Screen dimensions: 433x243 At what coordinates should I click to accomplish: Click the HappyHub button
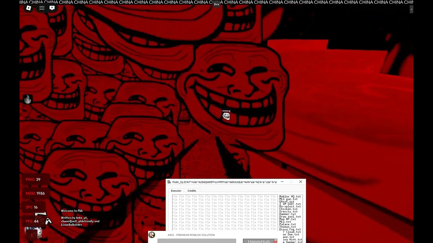pyautogui.click(x=259, y=241)
